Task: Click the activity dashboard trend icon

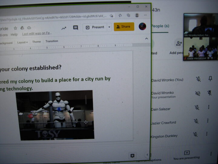Action: coord(64,28)
